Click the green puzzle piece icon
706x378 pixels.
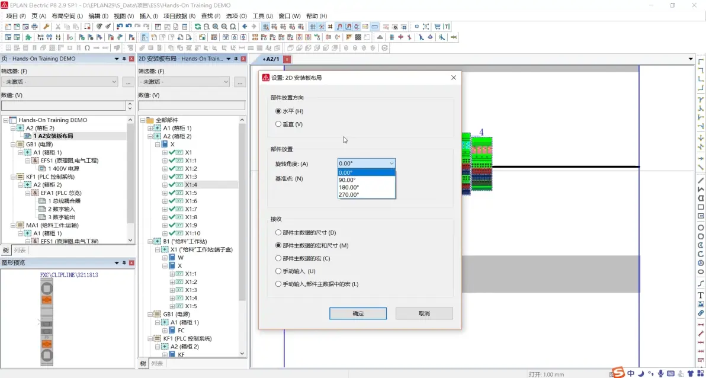[28, 37]
